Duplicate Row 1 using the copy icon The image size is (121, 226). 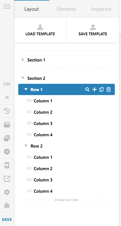pyautogui.click(x=101, y=89)
